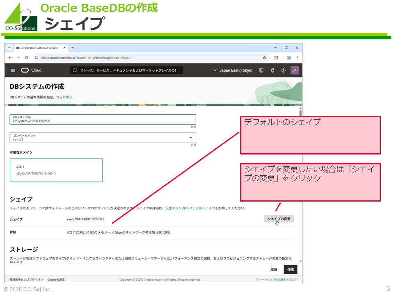Click the VM.Standard.E5.Flex shape text
Viewport: 394px width, 295px height.
[89, 219]
